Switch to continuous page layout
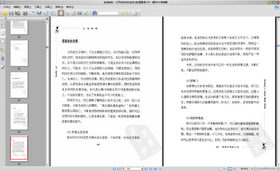The image size is (280, 171). (225, 169)
